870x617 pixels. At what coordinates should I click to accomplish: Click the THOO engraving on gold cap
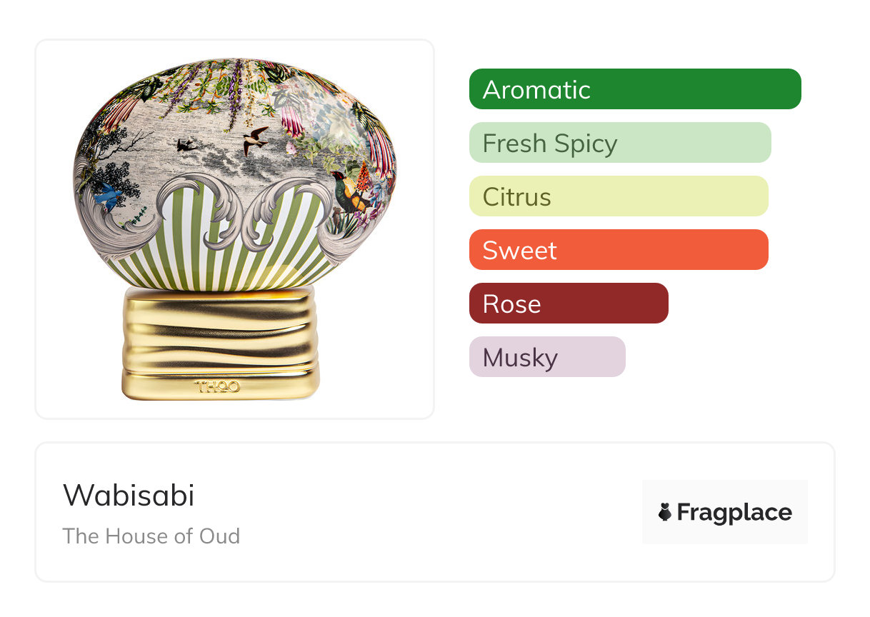[217, 386]
